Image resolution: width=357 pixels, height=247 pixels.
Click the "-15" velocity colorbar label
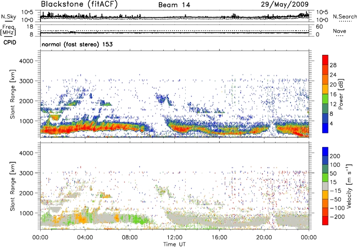[x=336, y=191]
